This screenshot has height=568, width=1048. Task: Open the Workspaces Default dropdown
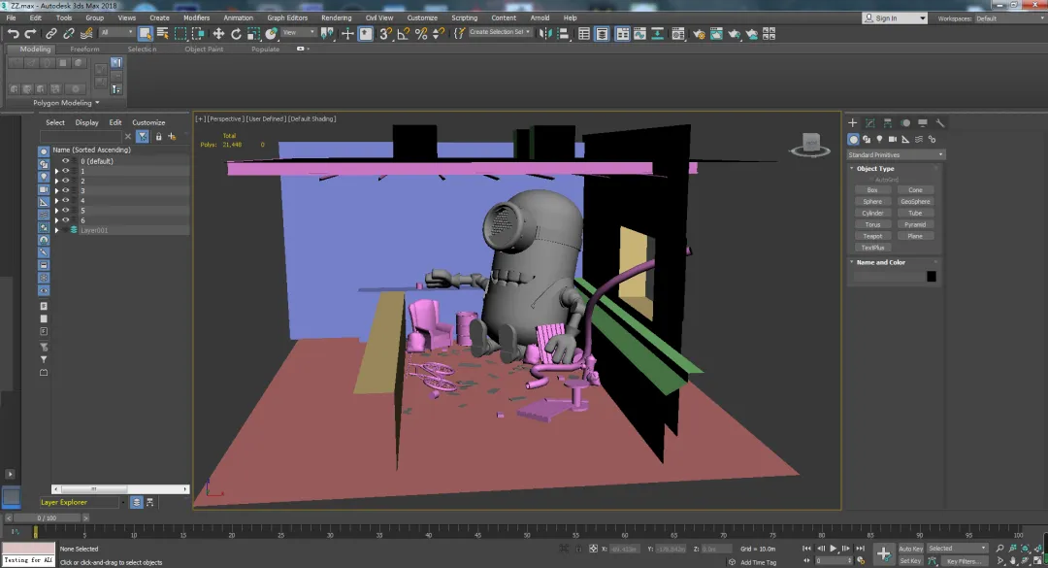1007,18
